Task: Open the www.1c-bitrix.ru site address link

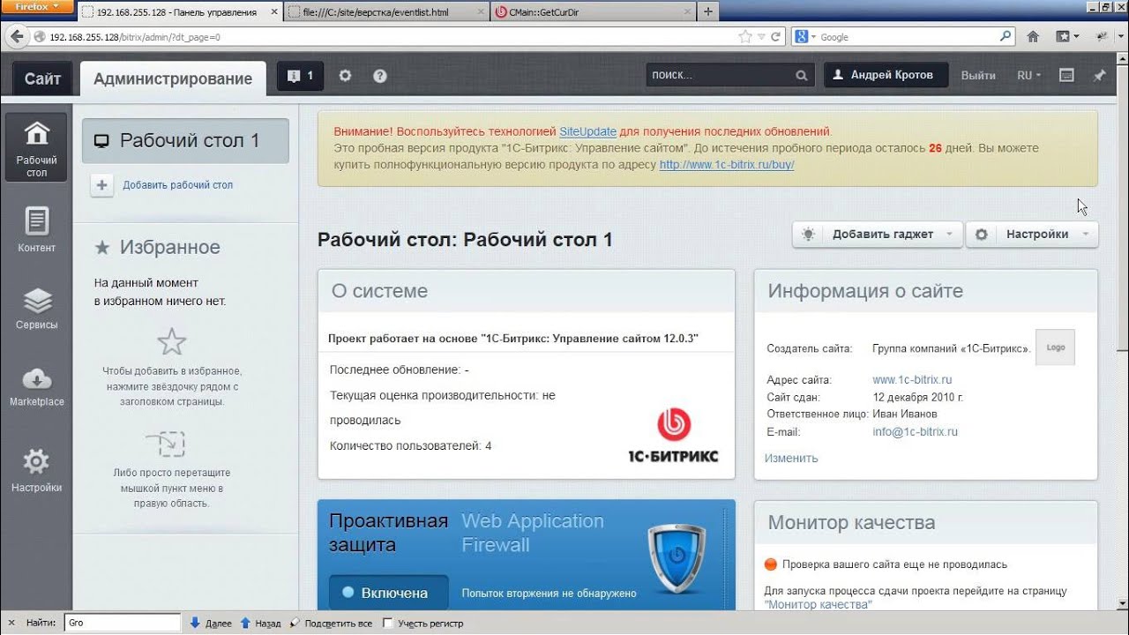Action: pyautogui.click(x=912, y=380)
